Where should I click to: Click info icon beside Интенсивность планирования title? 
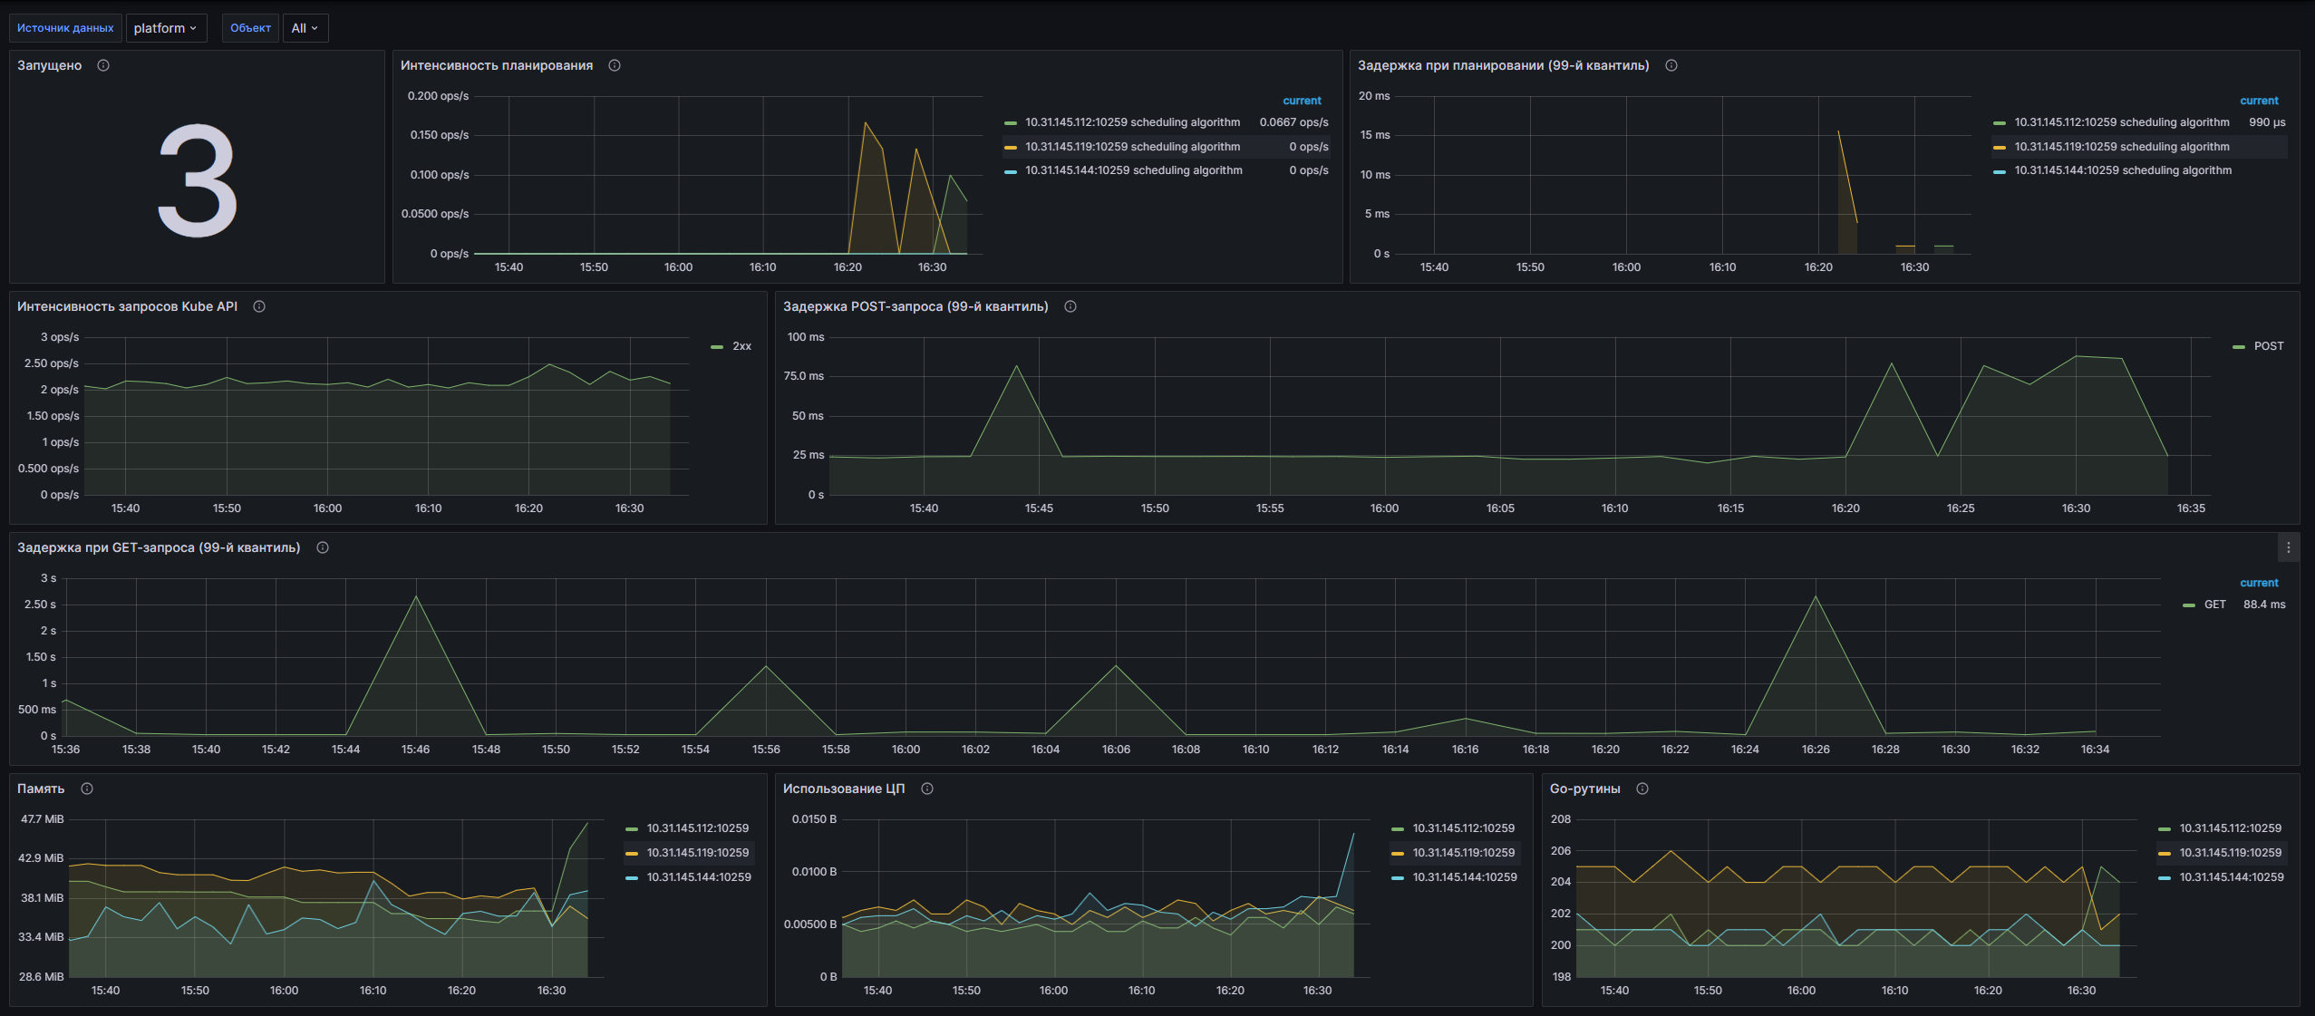[x=615, y=65]
